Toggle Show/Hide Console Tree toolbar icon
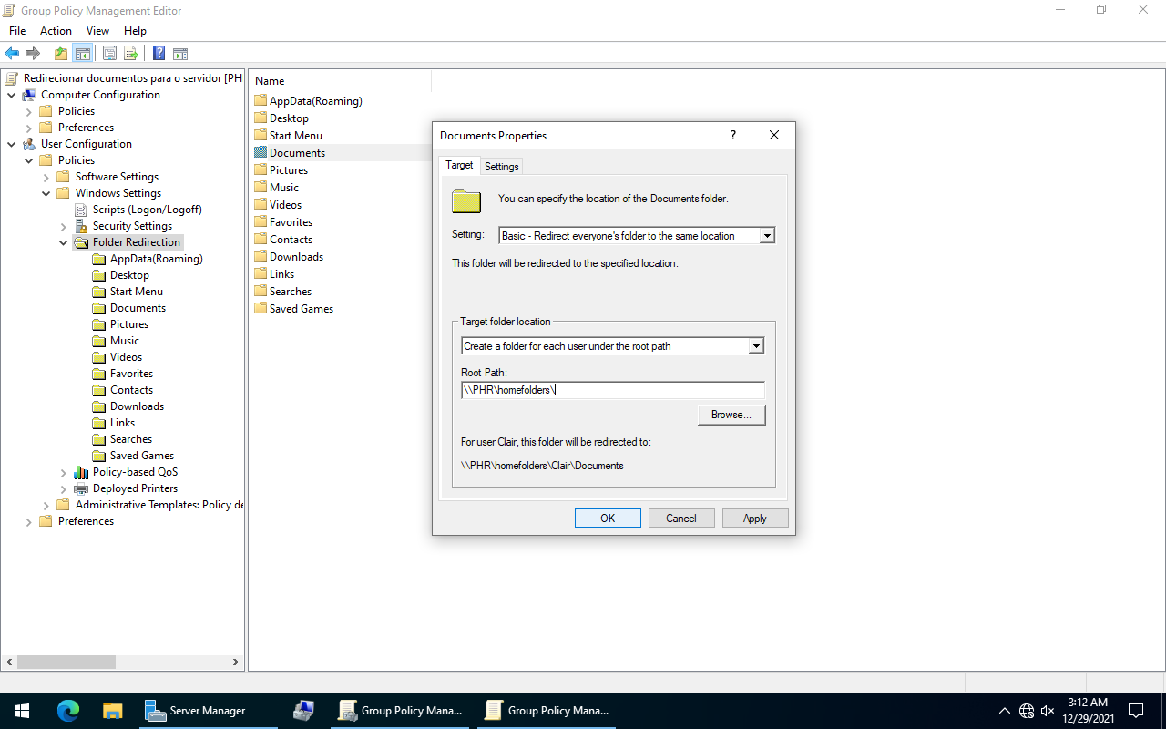This screenshot has width=1166, height=729. (83, 53)
